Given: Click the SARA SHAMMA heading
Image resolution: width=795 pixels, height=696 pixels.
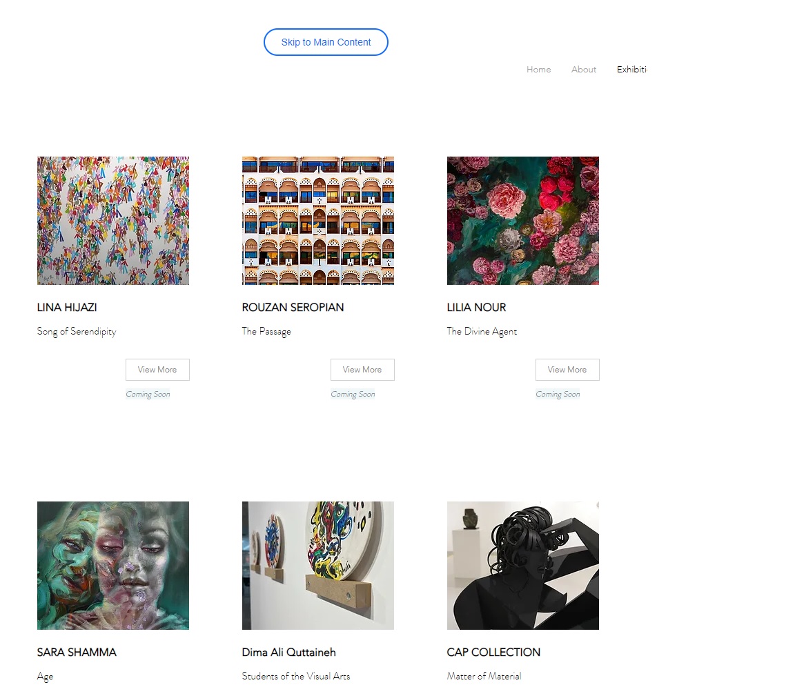Looking at the screenshot, I should [77, 653].
